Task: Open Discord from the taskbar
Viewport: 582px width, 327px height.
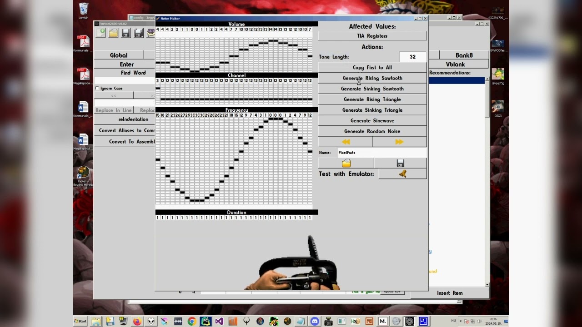Action: tap(314, 321)
